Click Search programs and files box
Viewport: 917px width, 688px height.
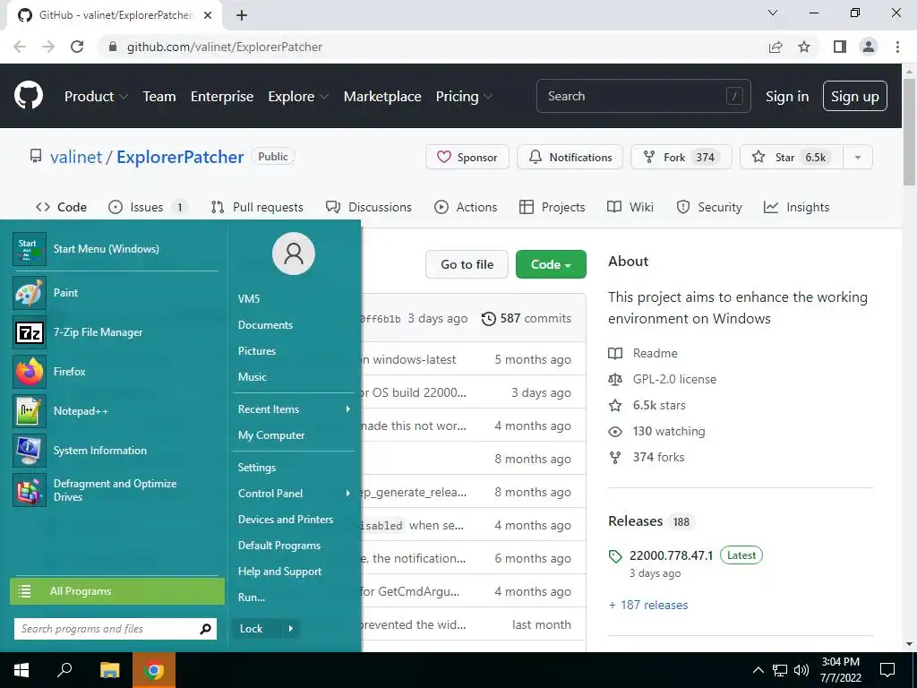point(116,629)
